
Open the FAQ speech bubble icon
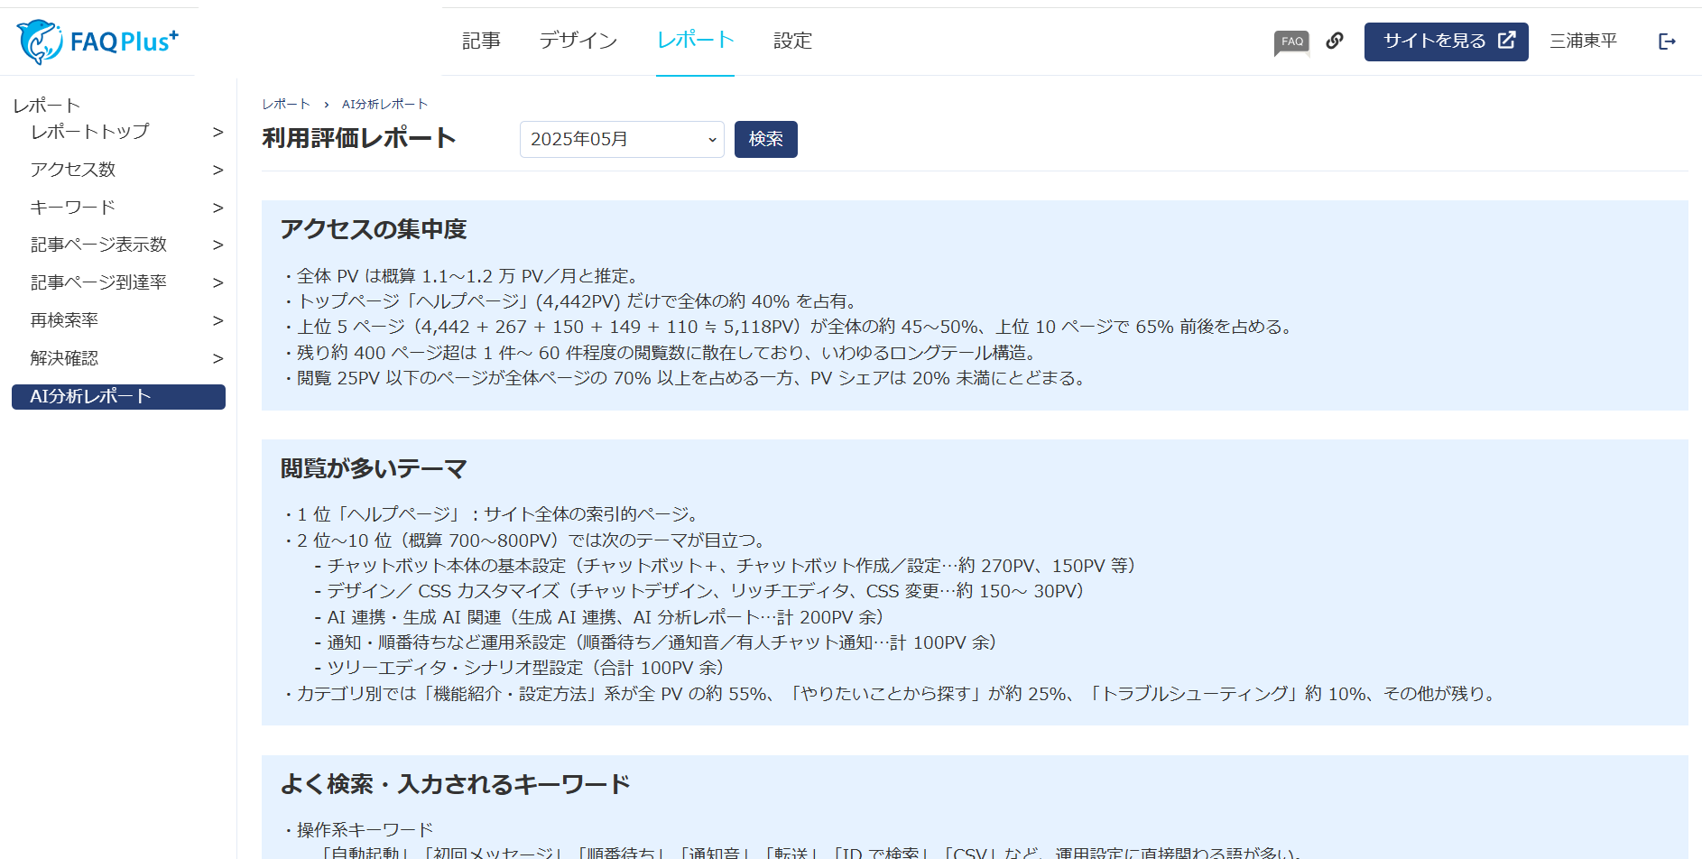(x=1291, y=42)
